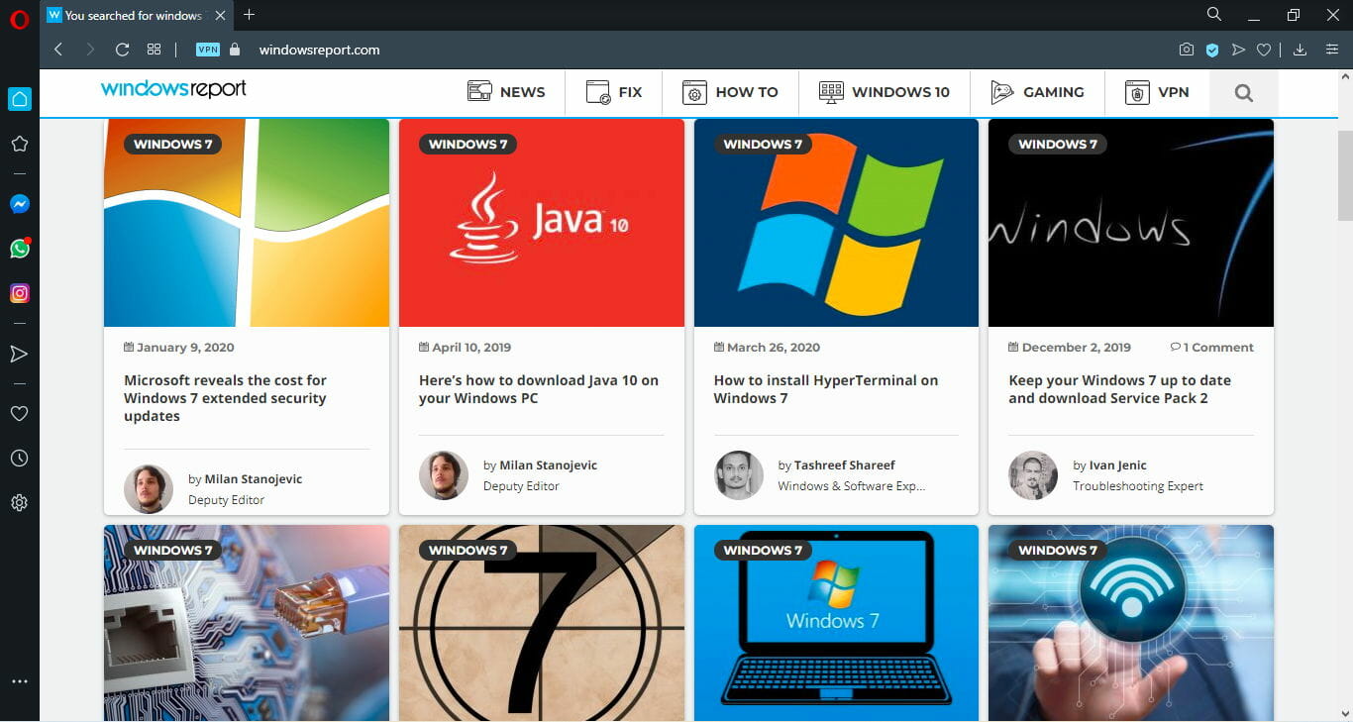Image resolution: width=1353 pixels, height=722 pixels.
Task: Open "Here's how to download Java 10" article
Action: pos(539,389)
